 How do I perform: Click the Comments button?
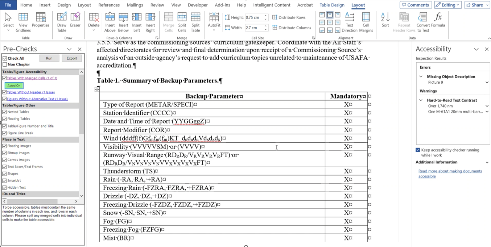(416, 5)
